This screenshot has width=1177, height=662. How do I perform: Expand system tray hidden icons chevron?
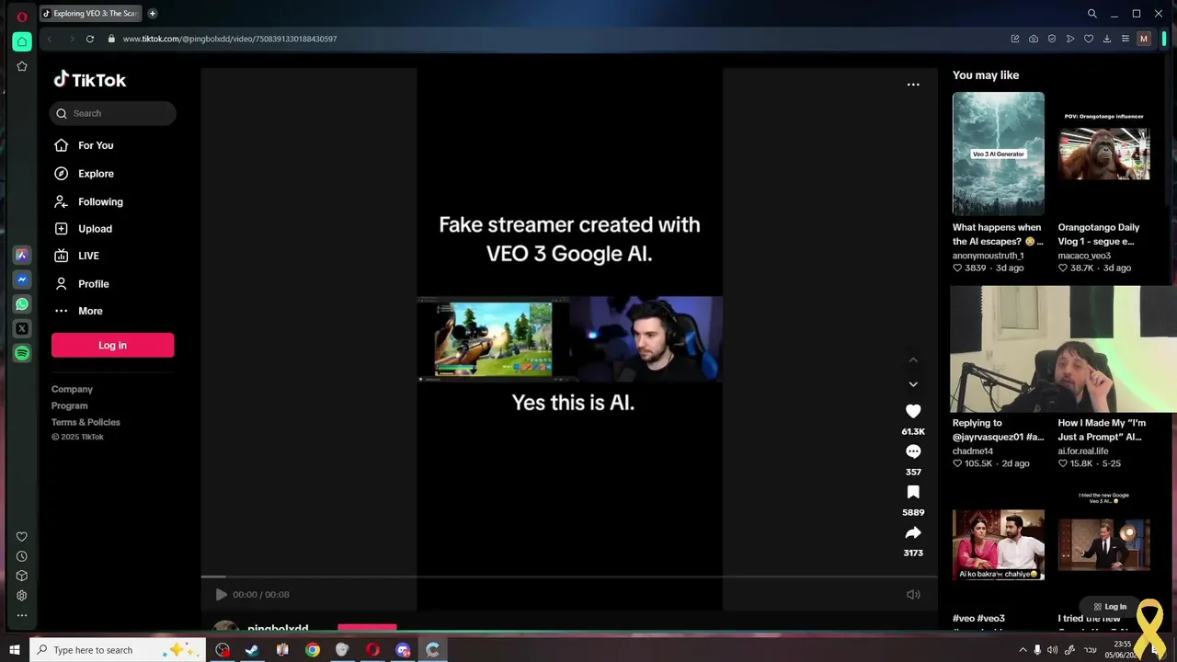click(x=1023, y=650)
